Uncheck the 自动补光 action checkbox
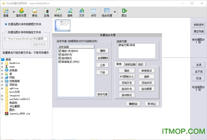 coord(60,55)
